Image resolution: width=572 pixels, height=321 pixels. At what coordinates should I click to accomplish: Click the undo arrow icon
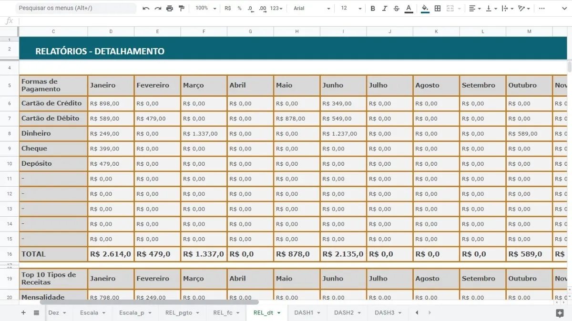tap(146, 9)
